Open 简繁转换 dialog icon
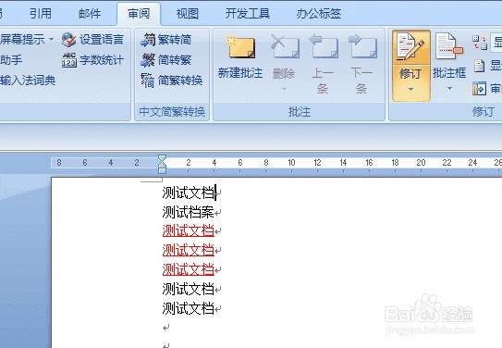Screen dimensions: 502x348 click(148, 81)
